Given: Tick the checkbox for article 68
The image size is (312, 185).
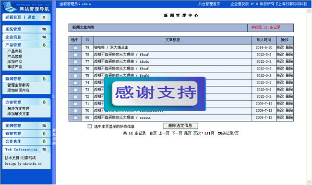Looking at the screenshot, I should [x=75, y=118].
